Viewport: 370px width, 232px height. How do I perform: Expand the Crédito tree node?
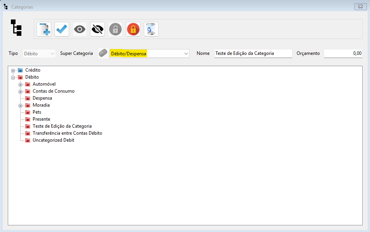point(13,70)
